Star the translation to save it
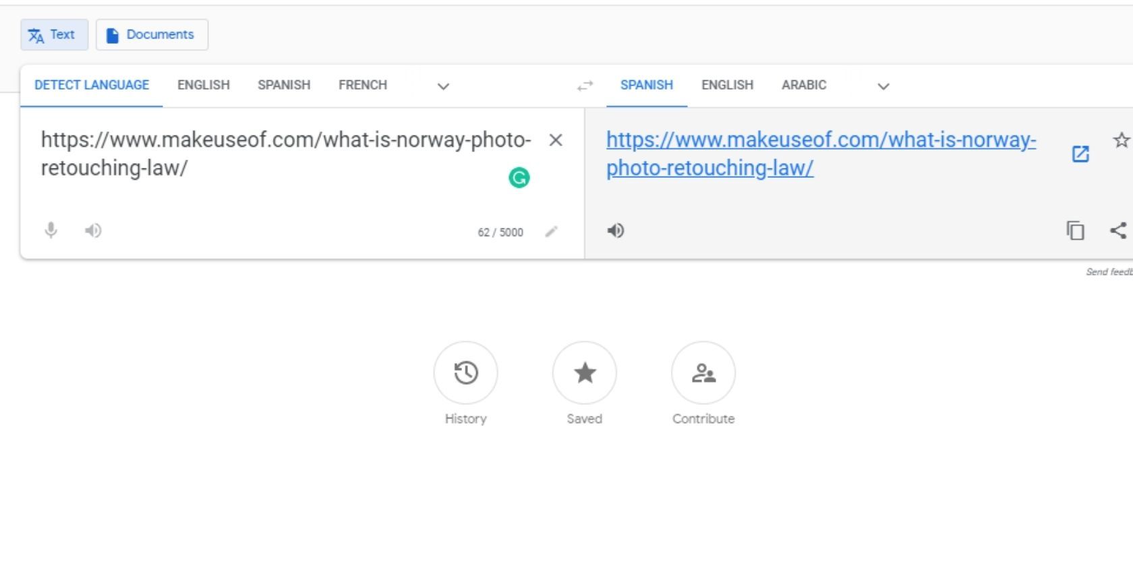 (1121, 140)
